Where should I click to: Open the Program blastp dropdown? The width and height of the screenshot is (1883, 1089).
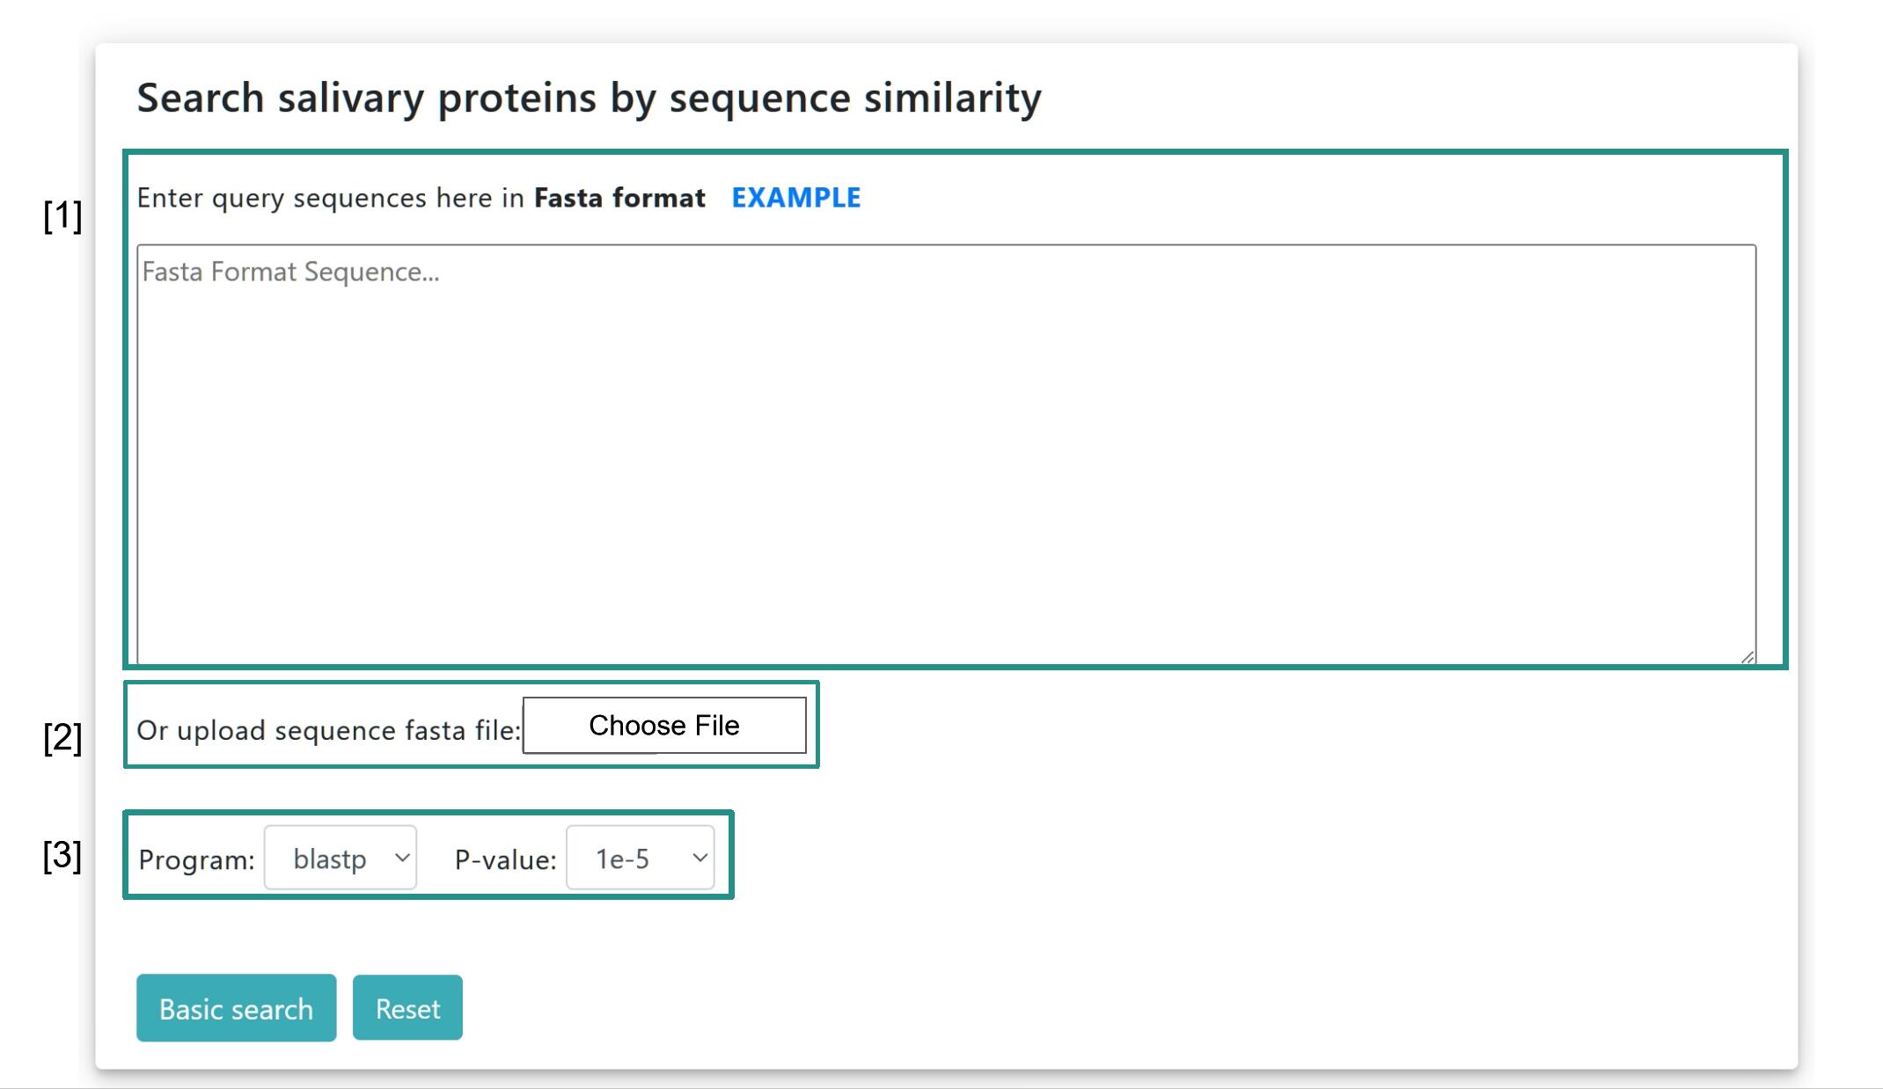pyautogui.click(x=341, y=858)
